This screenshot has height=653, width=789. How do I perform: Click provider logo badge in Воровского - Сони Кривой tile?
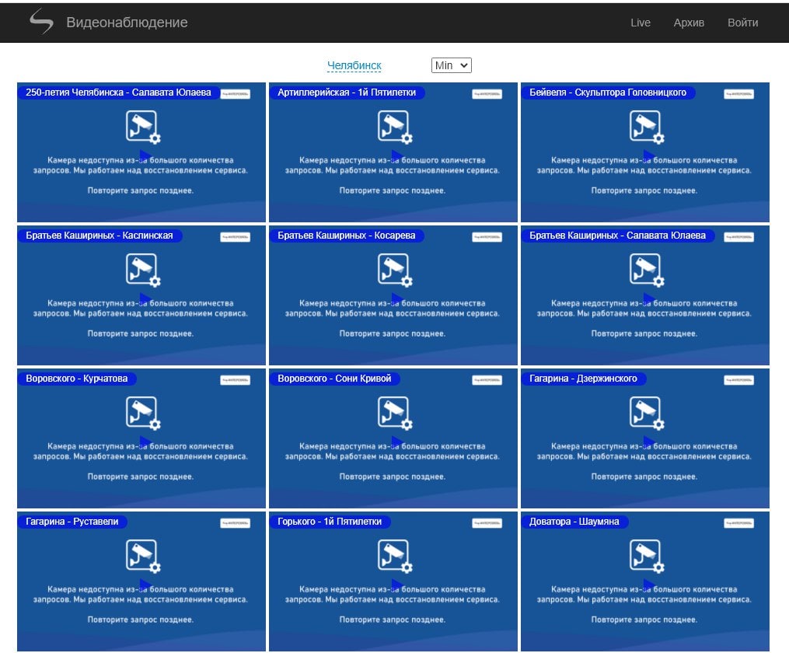tap(487, 380)
